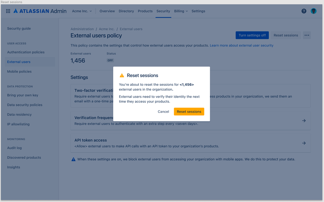
Task: Open Audit log in sidebar
Action: (x=14, y=148)
